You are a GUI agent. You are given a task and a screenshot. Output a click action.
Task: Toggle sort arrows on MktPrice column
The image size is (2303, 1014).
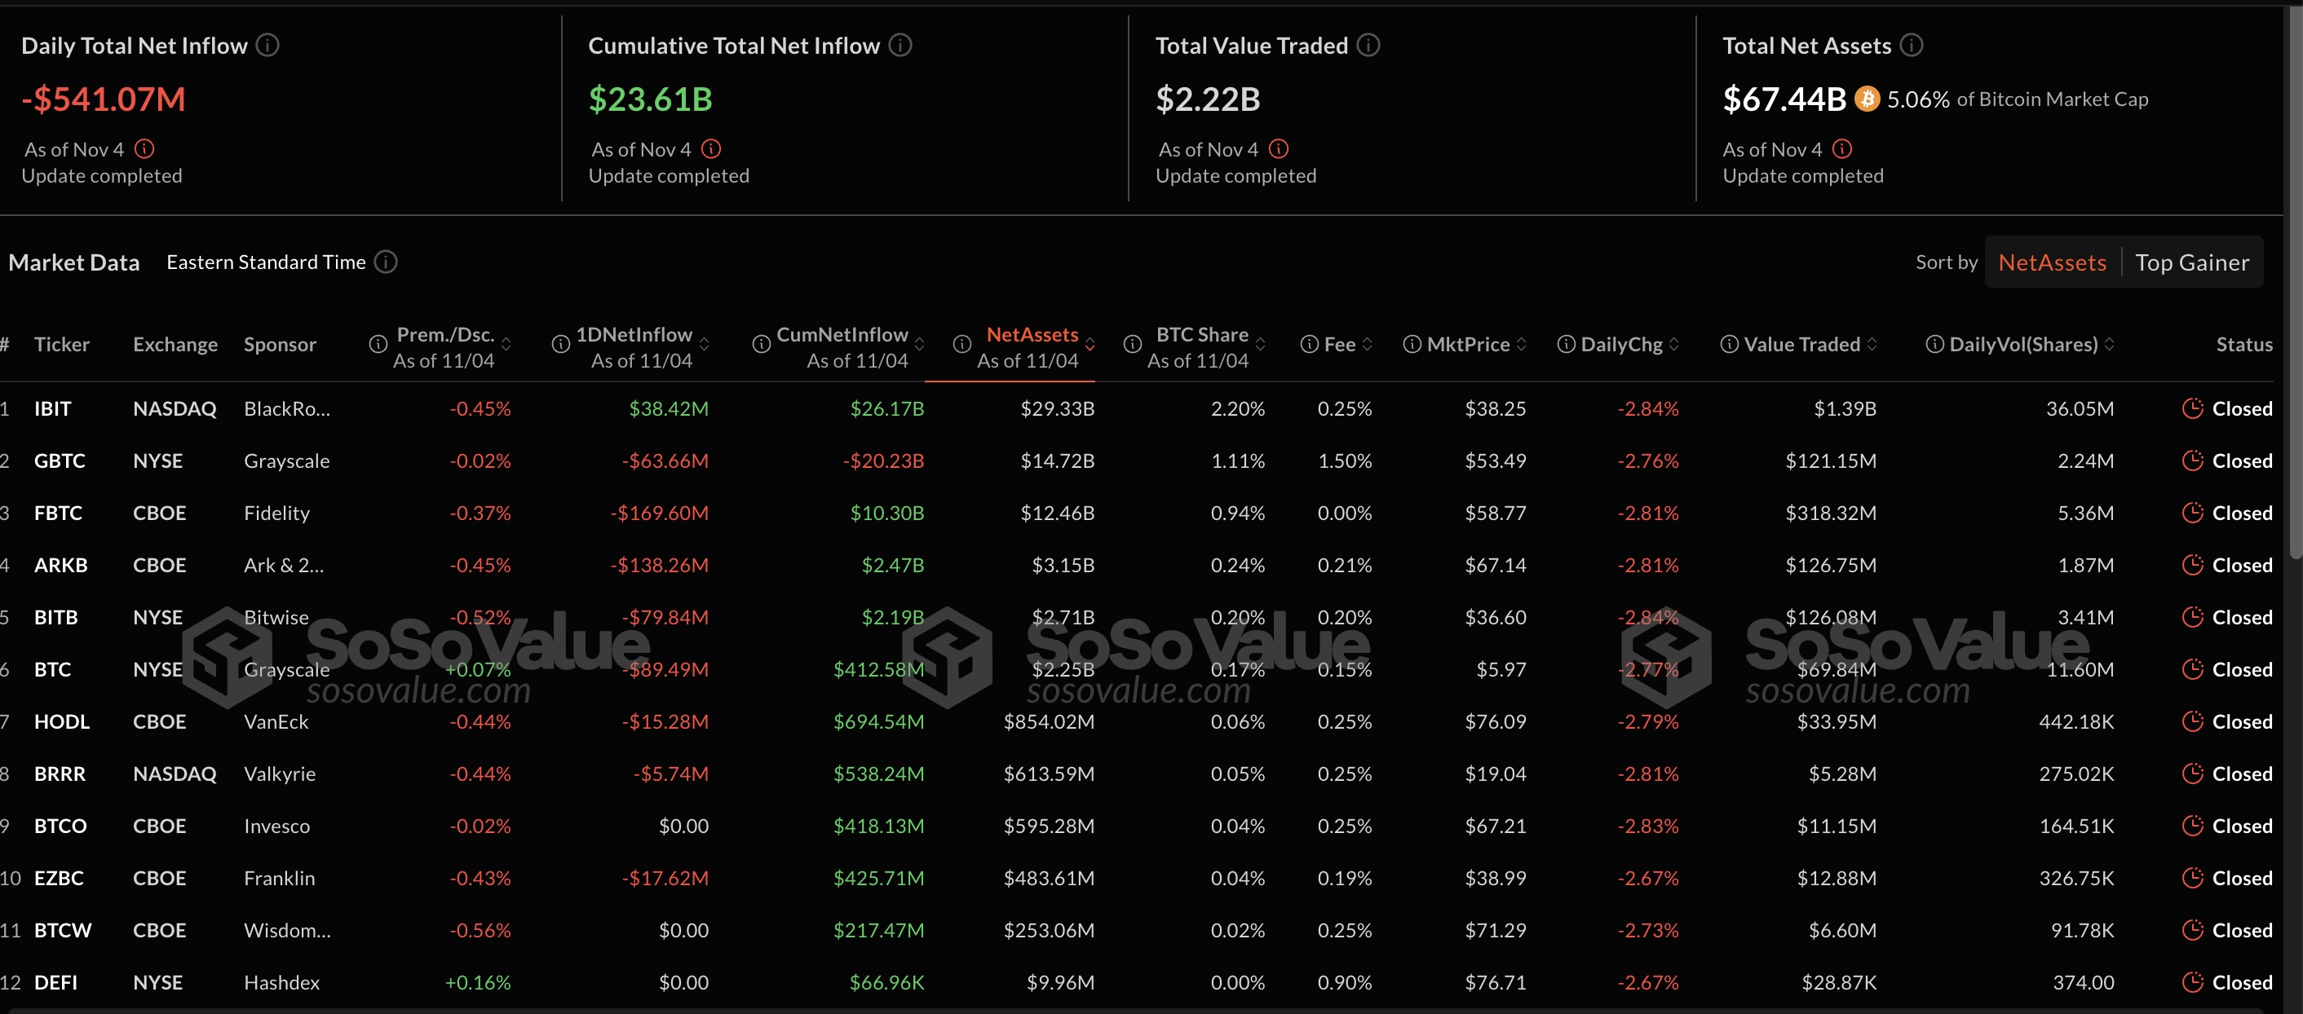coord(1521,345)
